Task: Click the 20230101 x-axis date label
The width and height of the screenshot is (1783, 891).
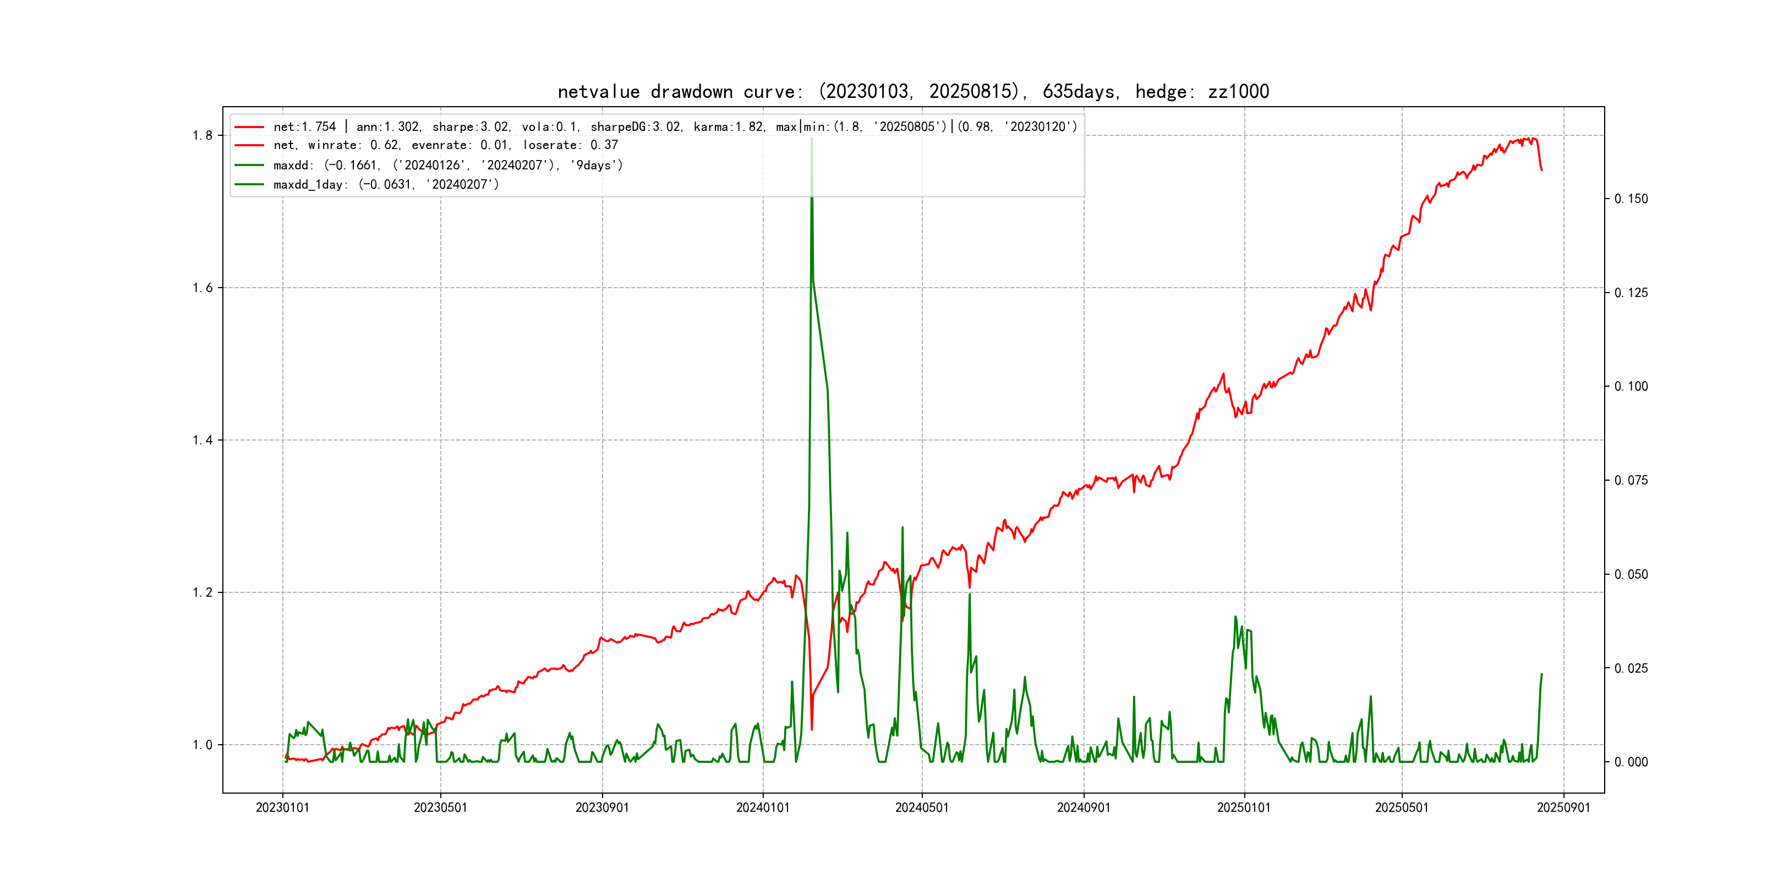Action: tap(282, 808)
